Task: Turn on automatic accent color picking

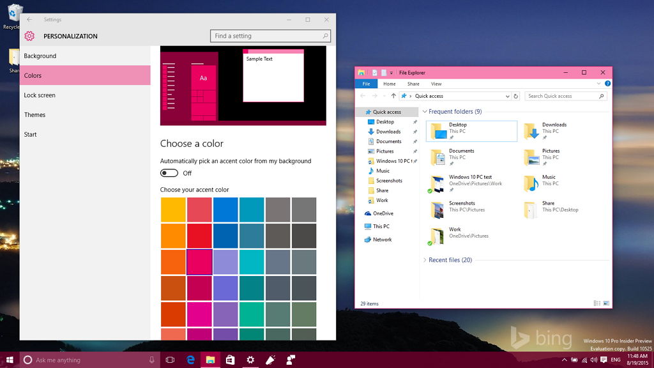Action: click(169, 172)
